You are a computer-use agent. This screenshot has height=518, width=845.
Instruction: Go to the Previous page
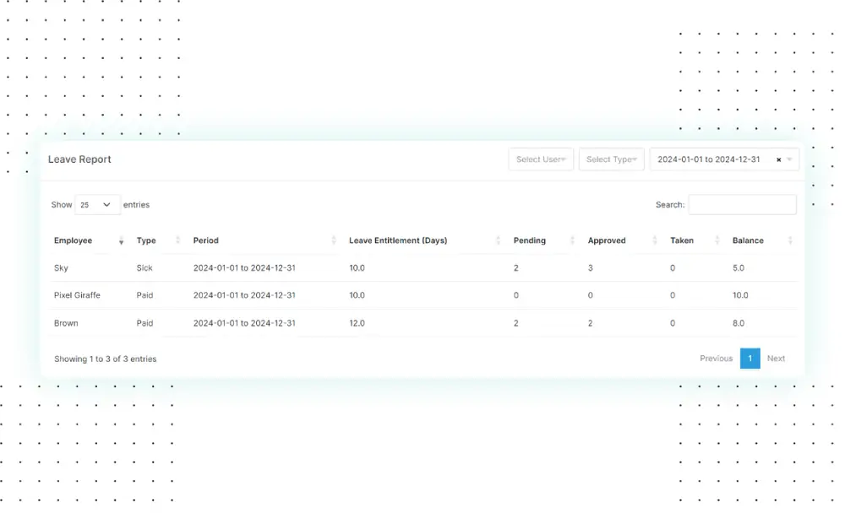coord(716,359)
